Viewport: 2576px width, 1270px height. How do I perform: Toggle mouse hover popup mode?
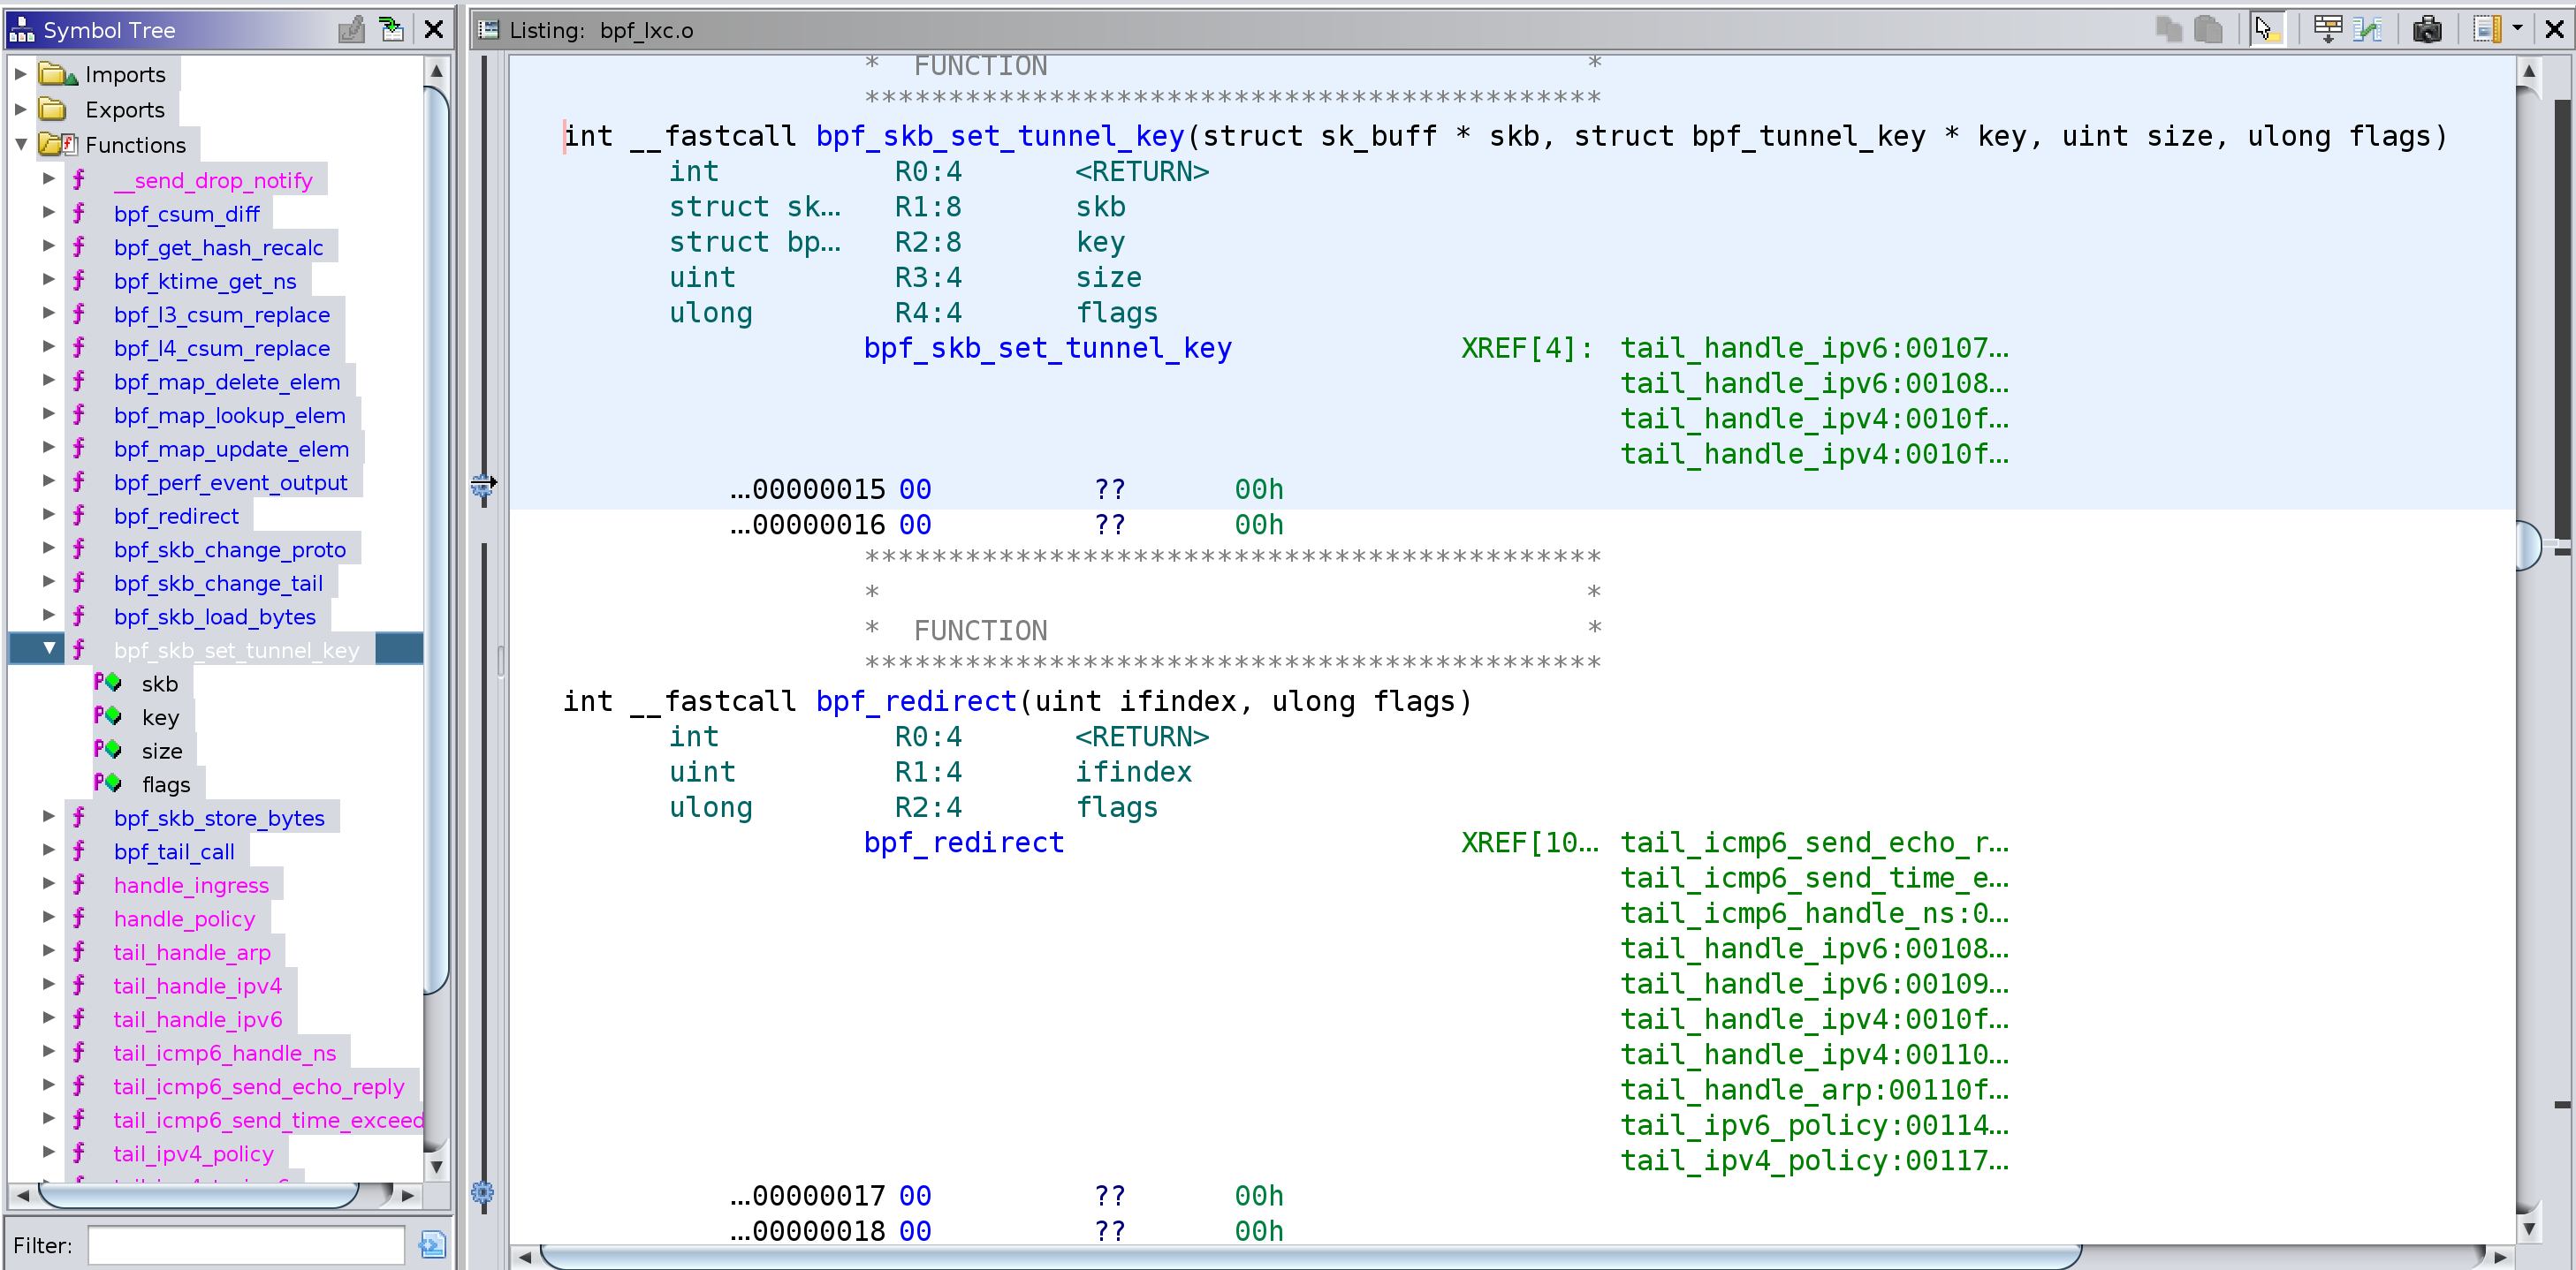click(2266, 30)
